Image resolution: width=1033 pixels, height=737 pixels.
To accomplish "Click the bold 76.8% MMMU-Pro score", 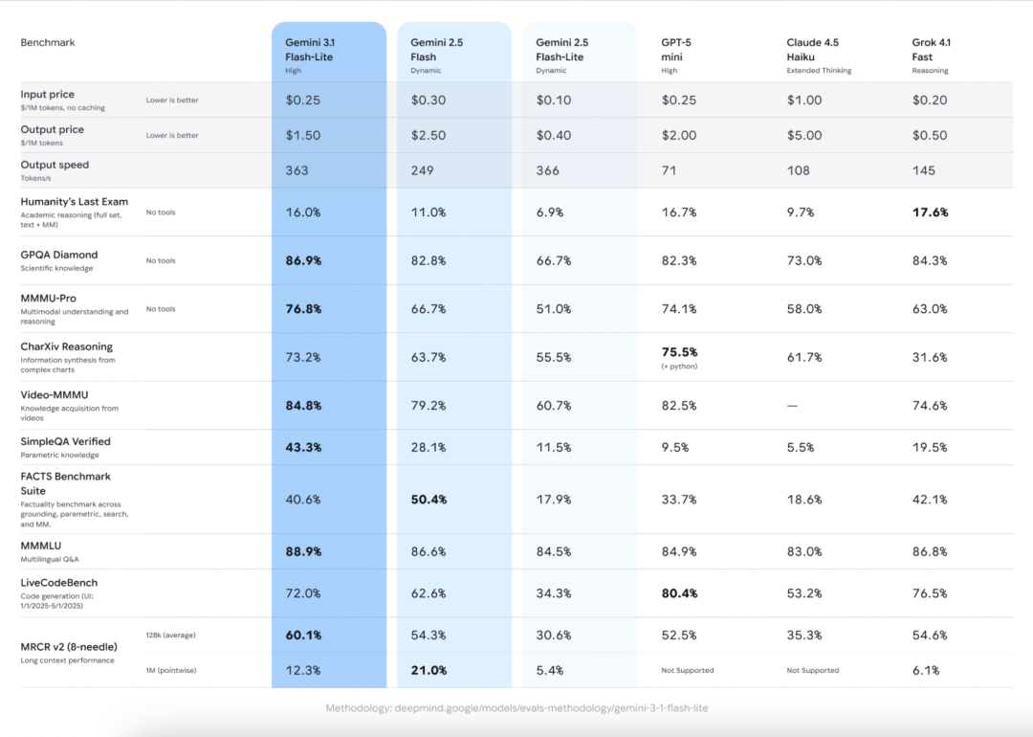I will click(x=304, y=308).
